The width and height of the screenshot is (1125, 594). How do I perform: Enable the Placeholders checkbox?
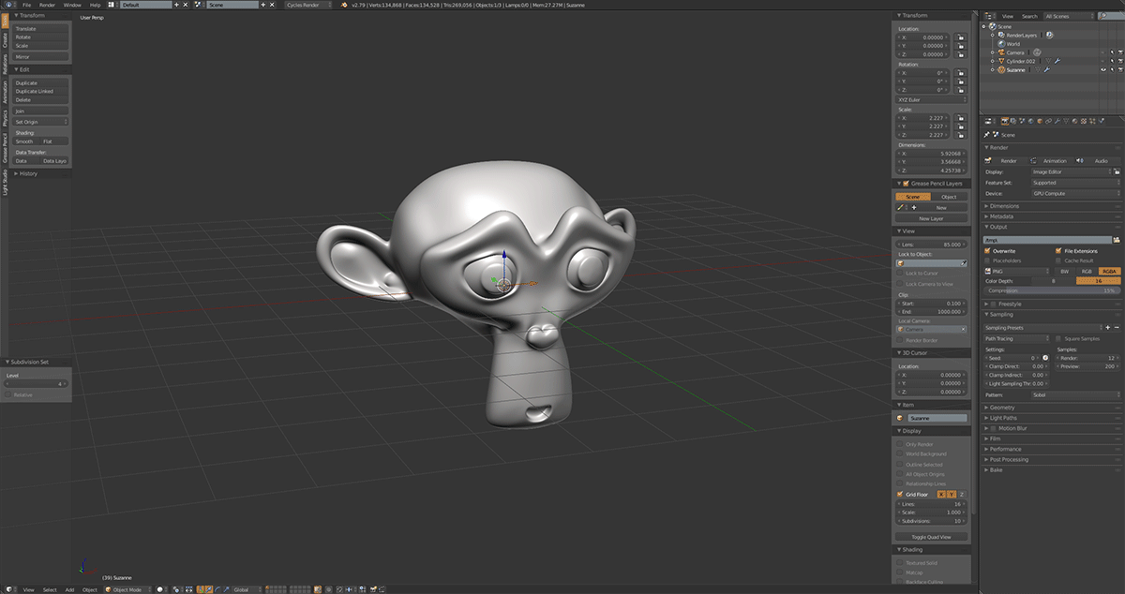pos(987,260)
